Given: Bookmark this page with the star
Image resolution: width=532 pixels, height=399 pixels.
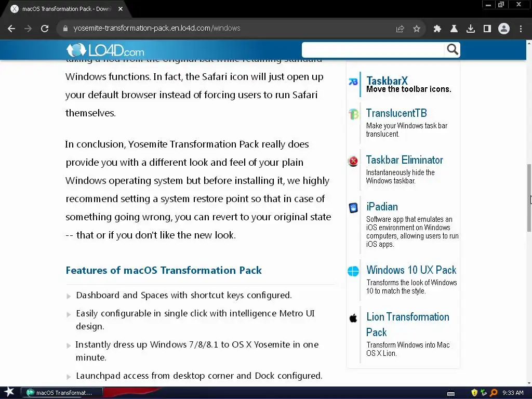Looking at the screenshot, I should [x=417, y=29].
